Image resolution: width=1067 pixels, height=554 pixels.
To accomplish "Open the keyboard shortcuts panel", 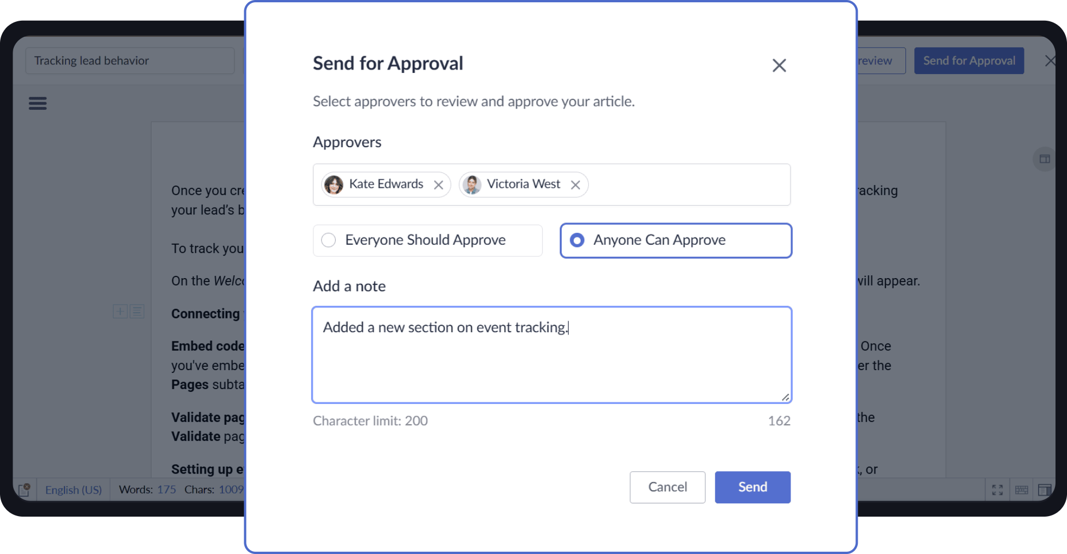I will (x=1022, y=490).
